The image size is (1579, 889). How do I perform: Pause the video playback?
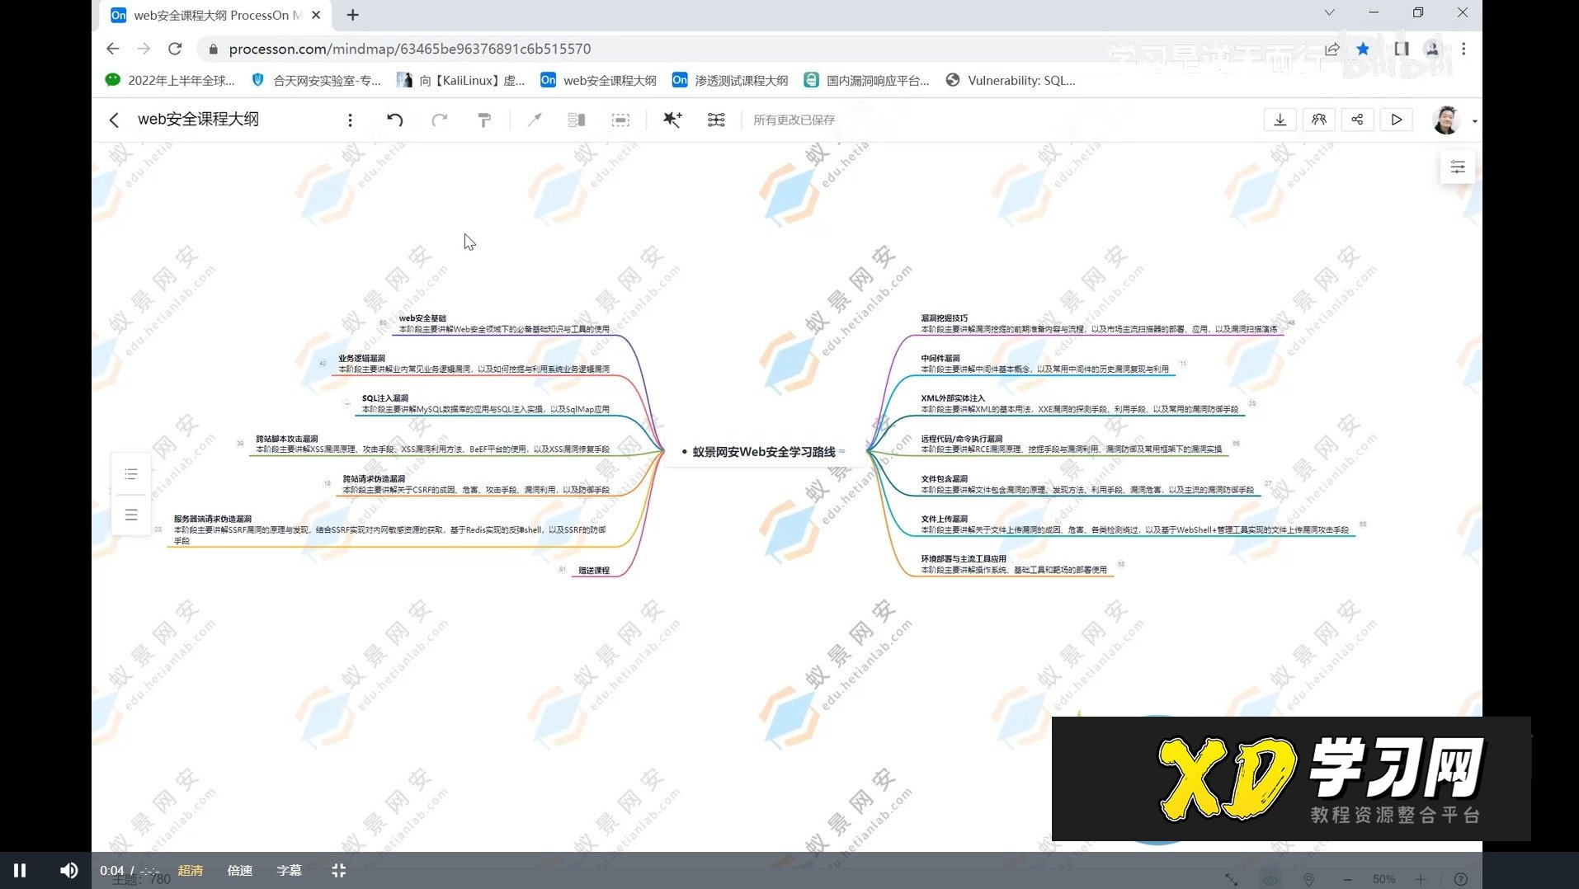pyautogui.click(x=20, y=870)
